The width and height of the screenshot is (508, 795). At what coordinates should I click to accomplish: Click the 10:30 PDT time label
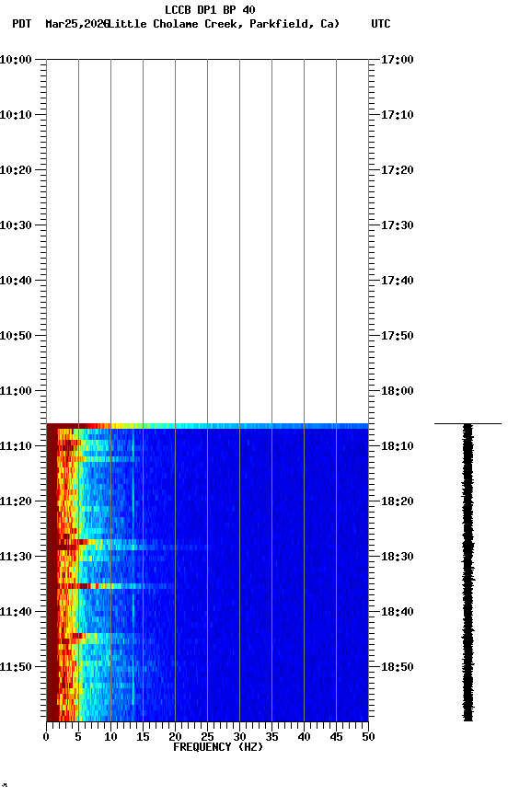tap(16, 225)
